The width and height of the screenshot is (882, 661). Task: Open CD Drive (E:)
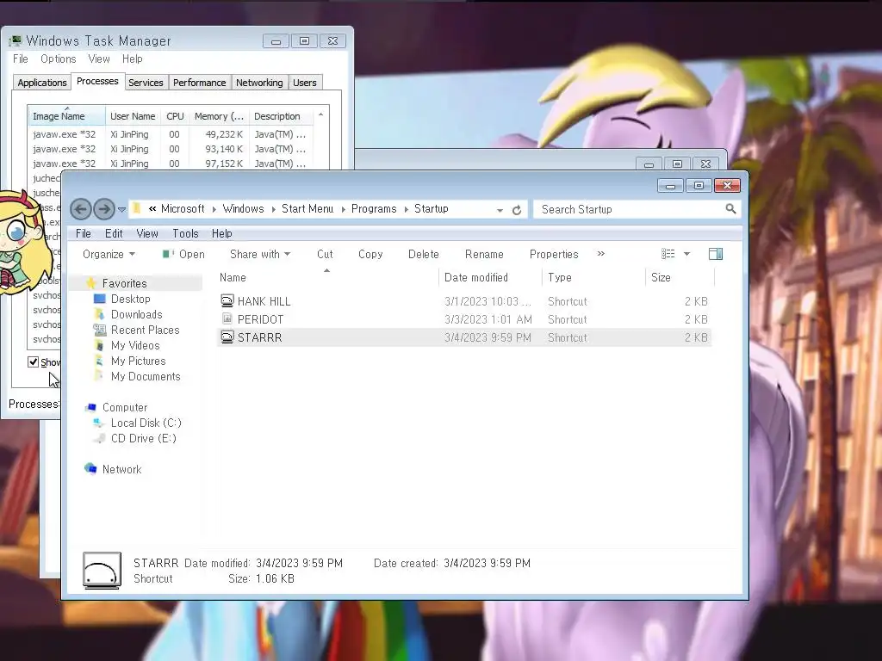pyautogui.click(x=144, y=438)
